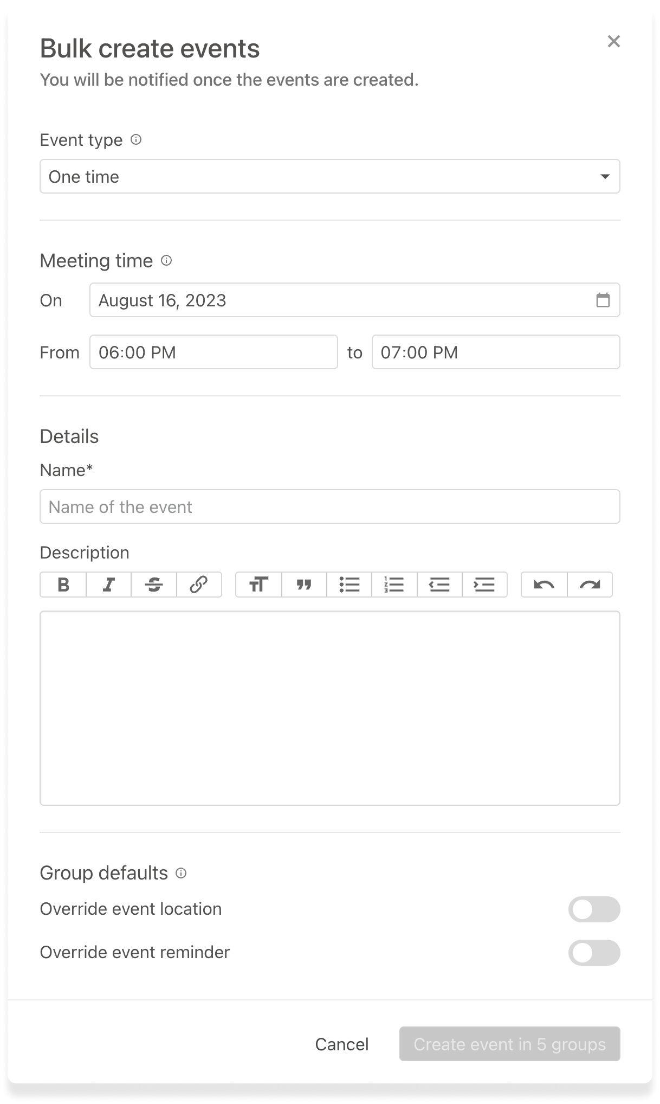The height and width of the screenshot is (1104, 660).
Task: Click the heading text size icon
Action: (258, 585)
